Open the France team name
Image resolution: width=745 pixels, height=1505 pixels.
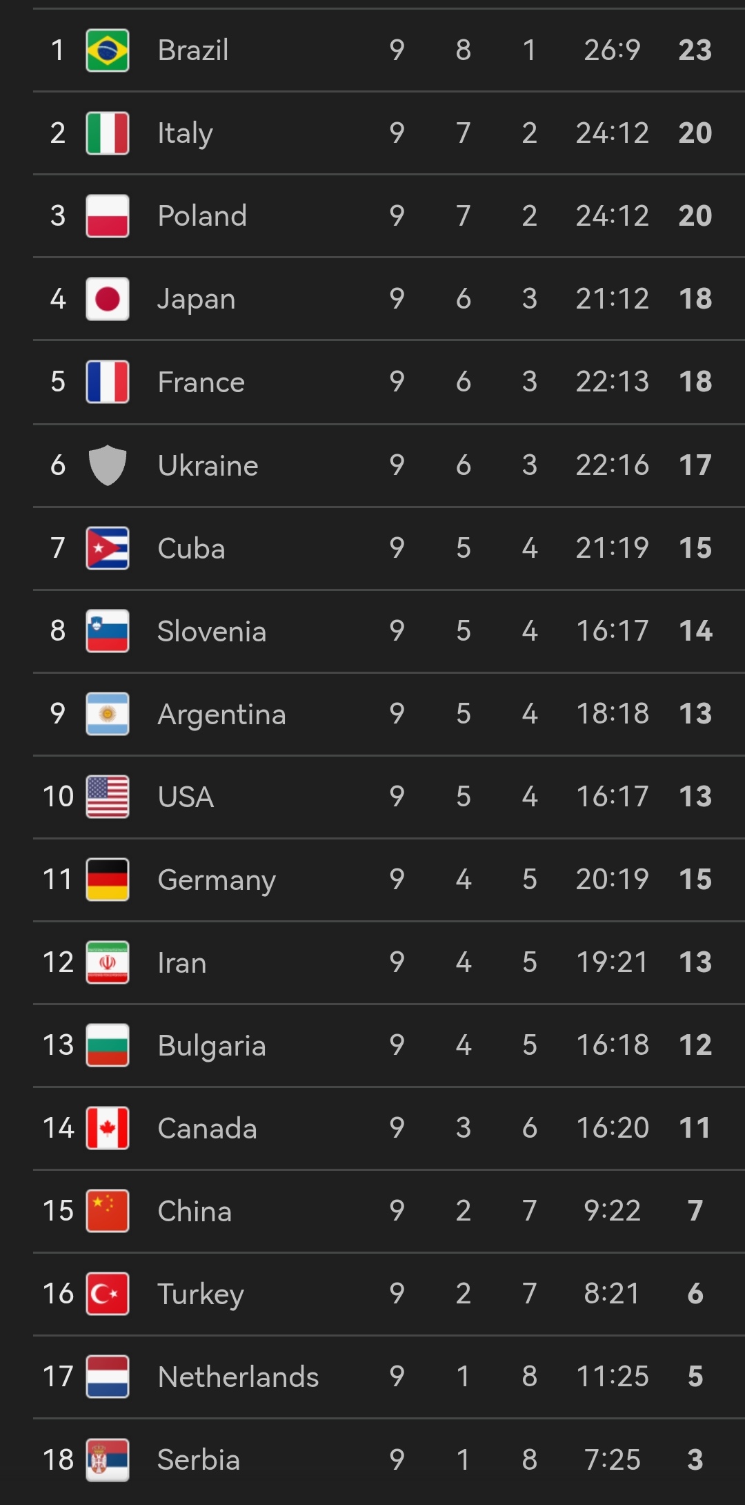tap(201, 382)
